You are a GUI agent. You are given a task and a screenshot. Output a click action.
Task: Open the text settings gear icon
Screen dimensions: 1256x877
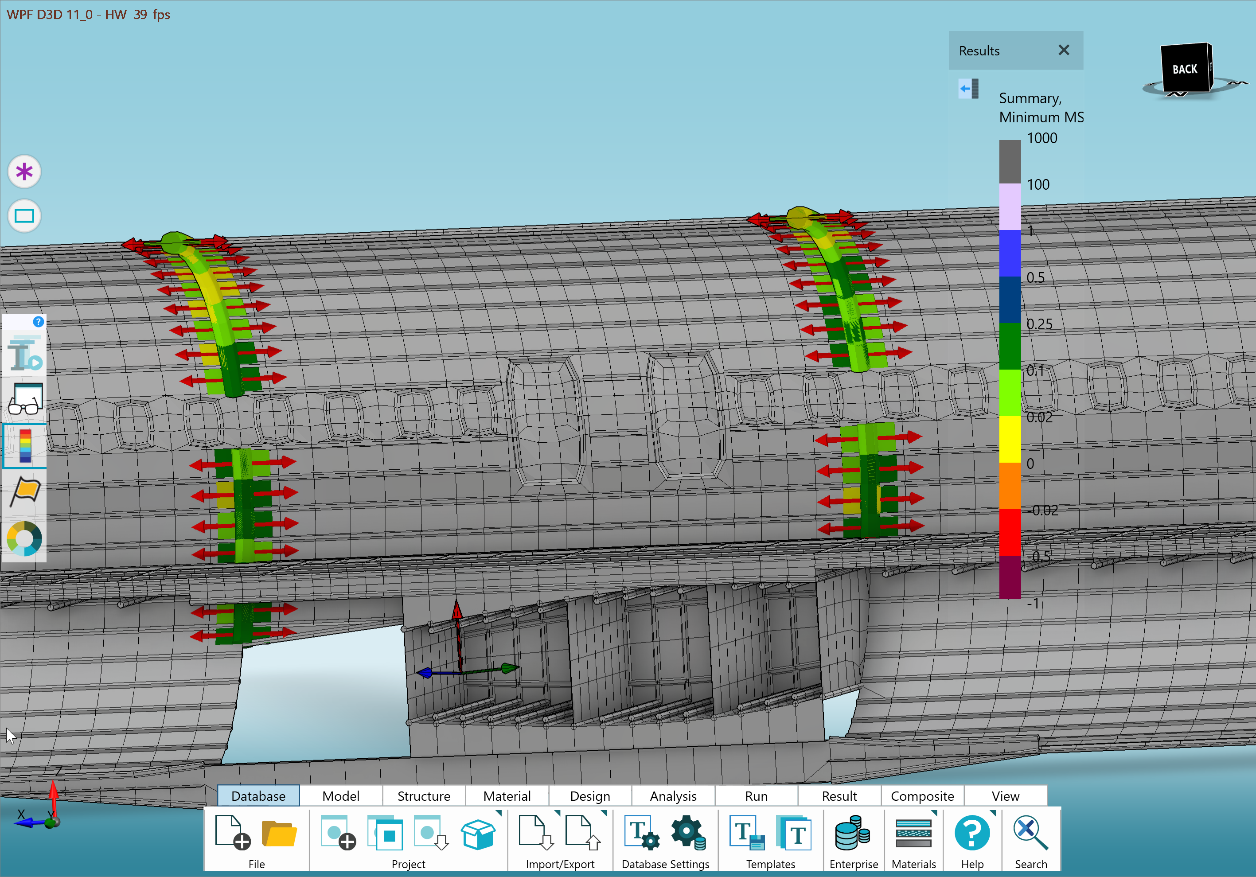click(642, 833)
